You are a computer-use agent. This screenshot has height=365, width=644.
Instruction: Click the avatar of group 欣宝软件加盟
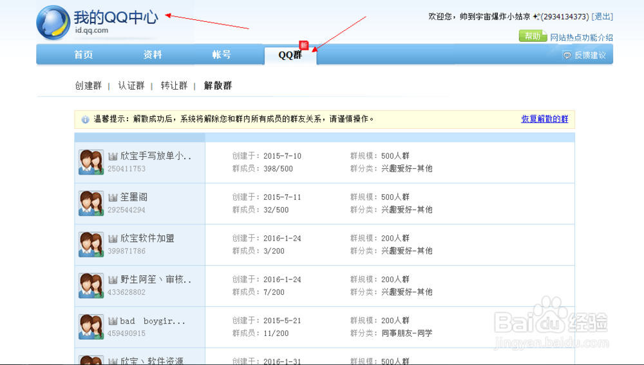coord(91,244)
